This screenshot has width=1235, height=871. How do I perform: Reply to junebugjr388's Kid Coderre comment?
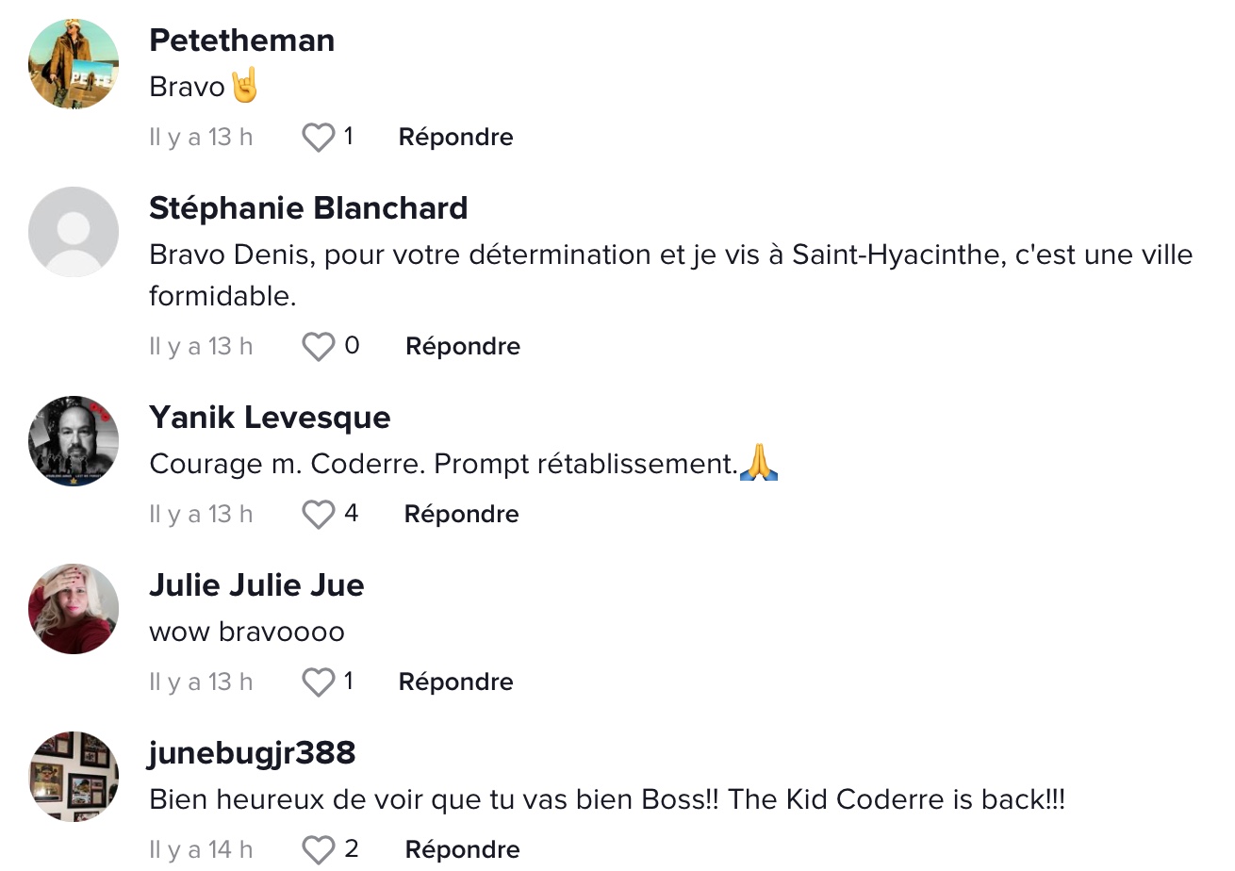click(x=463, y=850)
